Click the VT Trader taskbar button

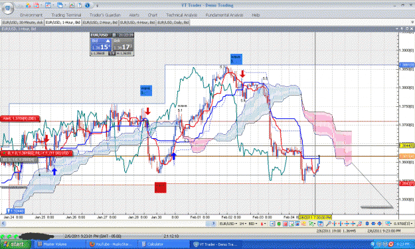[x=216, y=244]
